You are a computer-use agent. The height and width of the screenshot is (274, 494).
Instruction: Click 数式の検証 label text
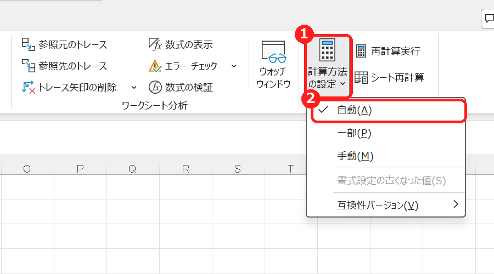[189, 88]
